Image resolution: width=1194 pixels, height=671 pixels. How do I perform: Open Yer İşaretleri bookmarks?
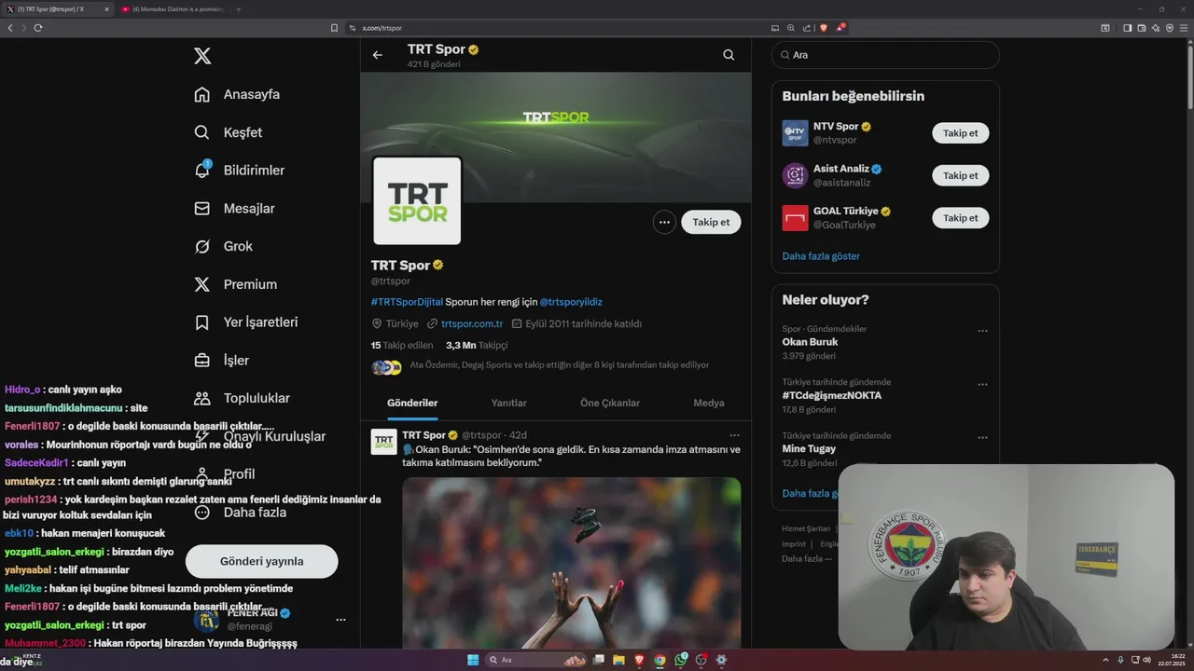click(x=246, y=322)
